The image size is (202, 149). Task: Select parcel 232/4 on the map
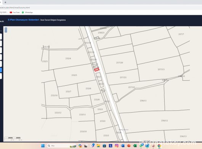click(68, 58)
